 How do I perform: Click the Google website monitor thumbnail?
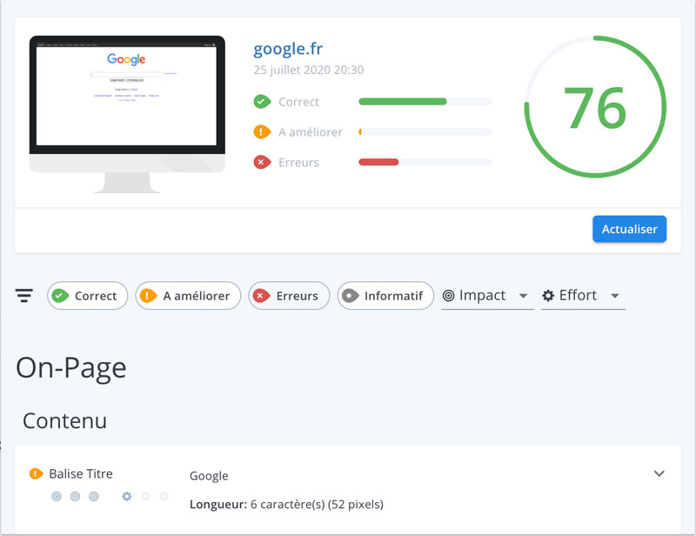click(127, 114)
